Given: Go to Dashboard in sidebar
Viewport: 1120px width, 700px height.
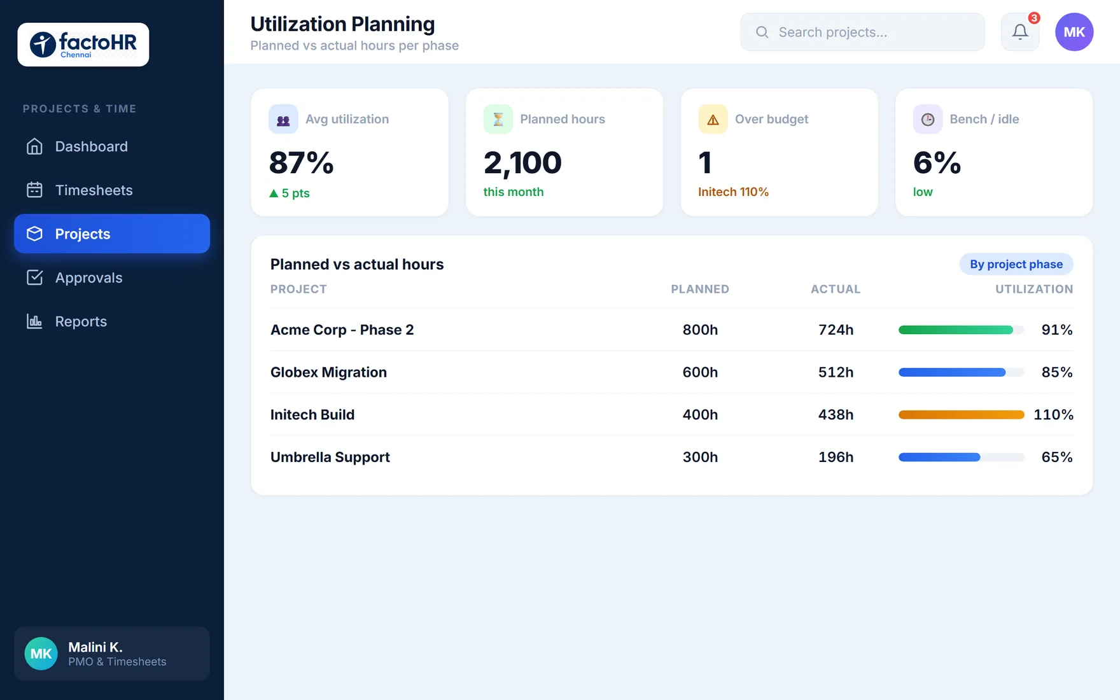Looking at the screenshot, I should click(112, 146).
